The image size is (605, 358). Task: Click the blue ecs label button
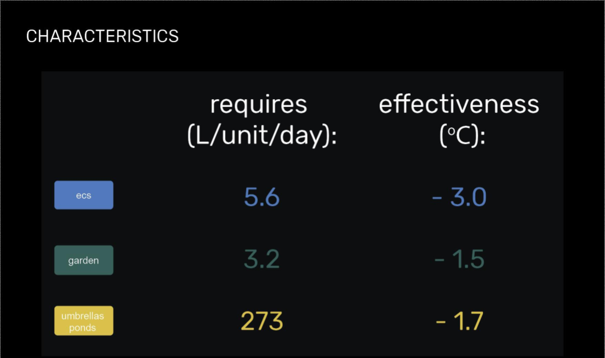pyautogui.click(x=84, y=195)
